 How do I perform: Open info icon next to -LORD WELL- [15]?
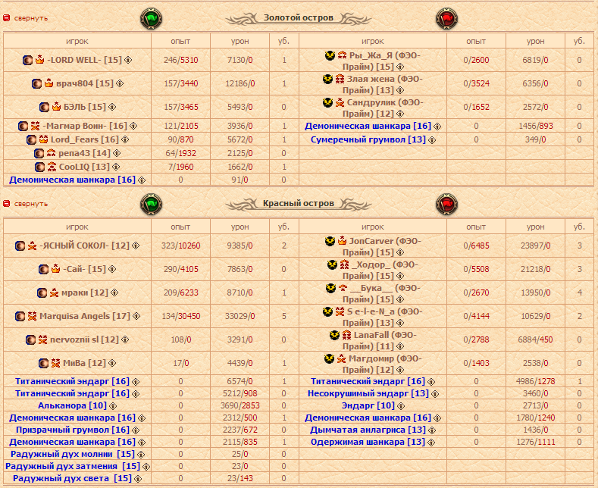(x=128, y=60)
